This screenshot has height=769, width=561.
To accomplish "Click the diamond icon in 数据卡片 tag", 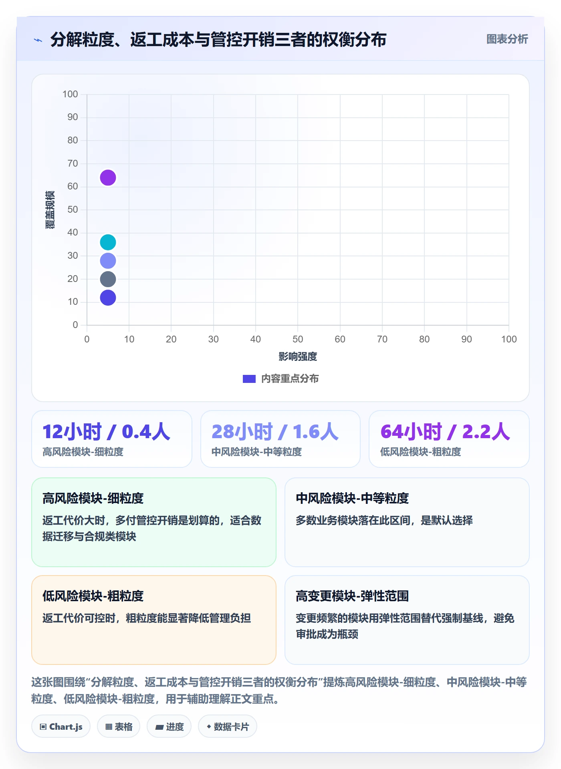I will tap(209, 726).
